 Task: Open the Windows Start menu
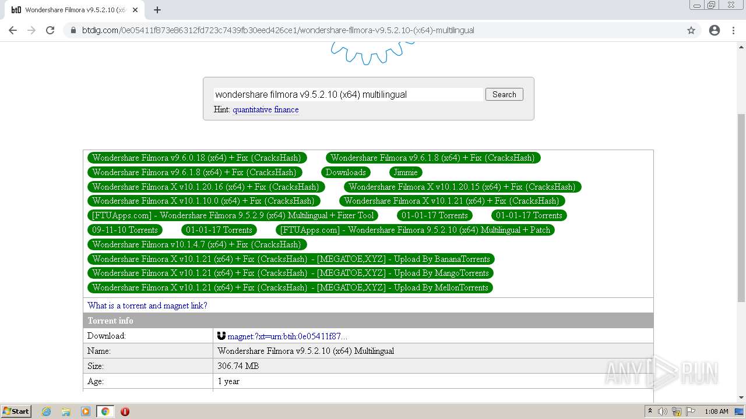click(16, 411)
